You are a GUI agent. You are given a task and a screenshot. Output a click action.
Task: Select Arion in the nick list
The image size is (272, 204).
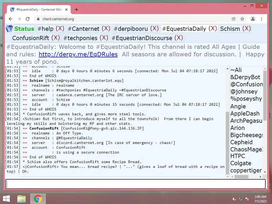[x=237, y=128]
